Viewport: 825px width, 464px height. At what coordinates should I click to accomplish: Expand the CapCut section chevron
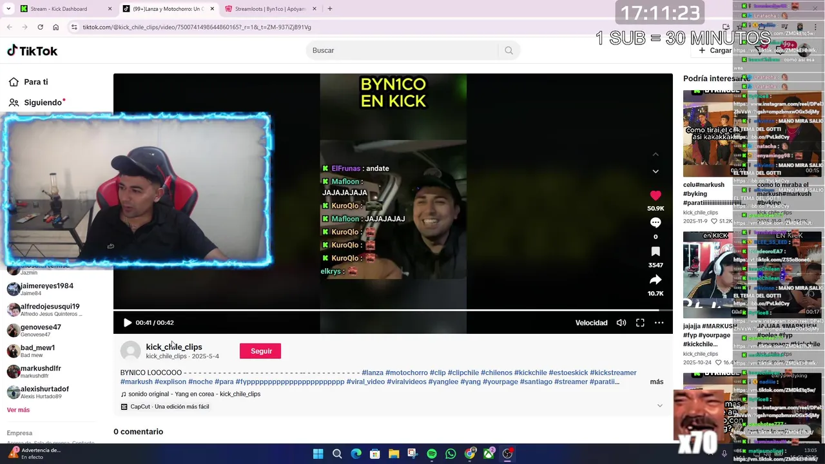tap(659, 406)
